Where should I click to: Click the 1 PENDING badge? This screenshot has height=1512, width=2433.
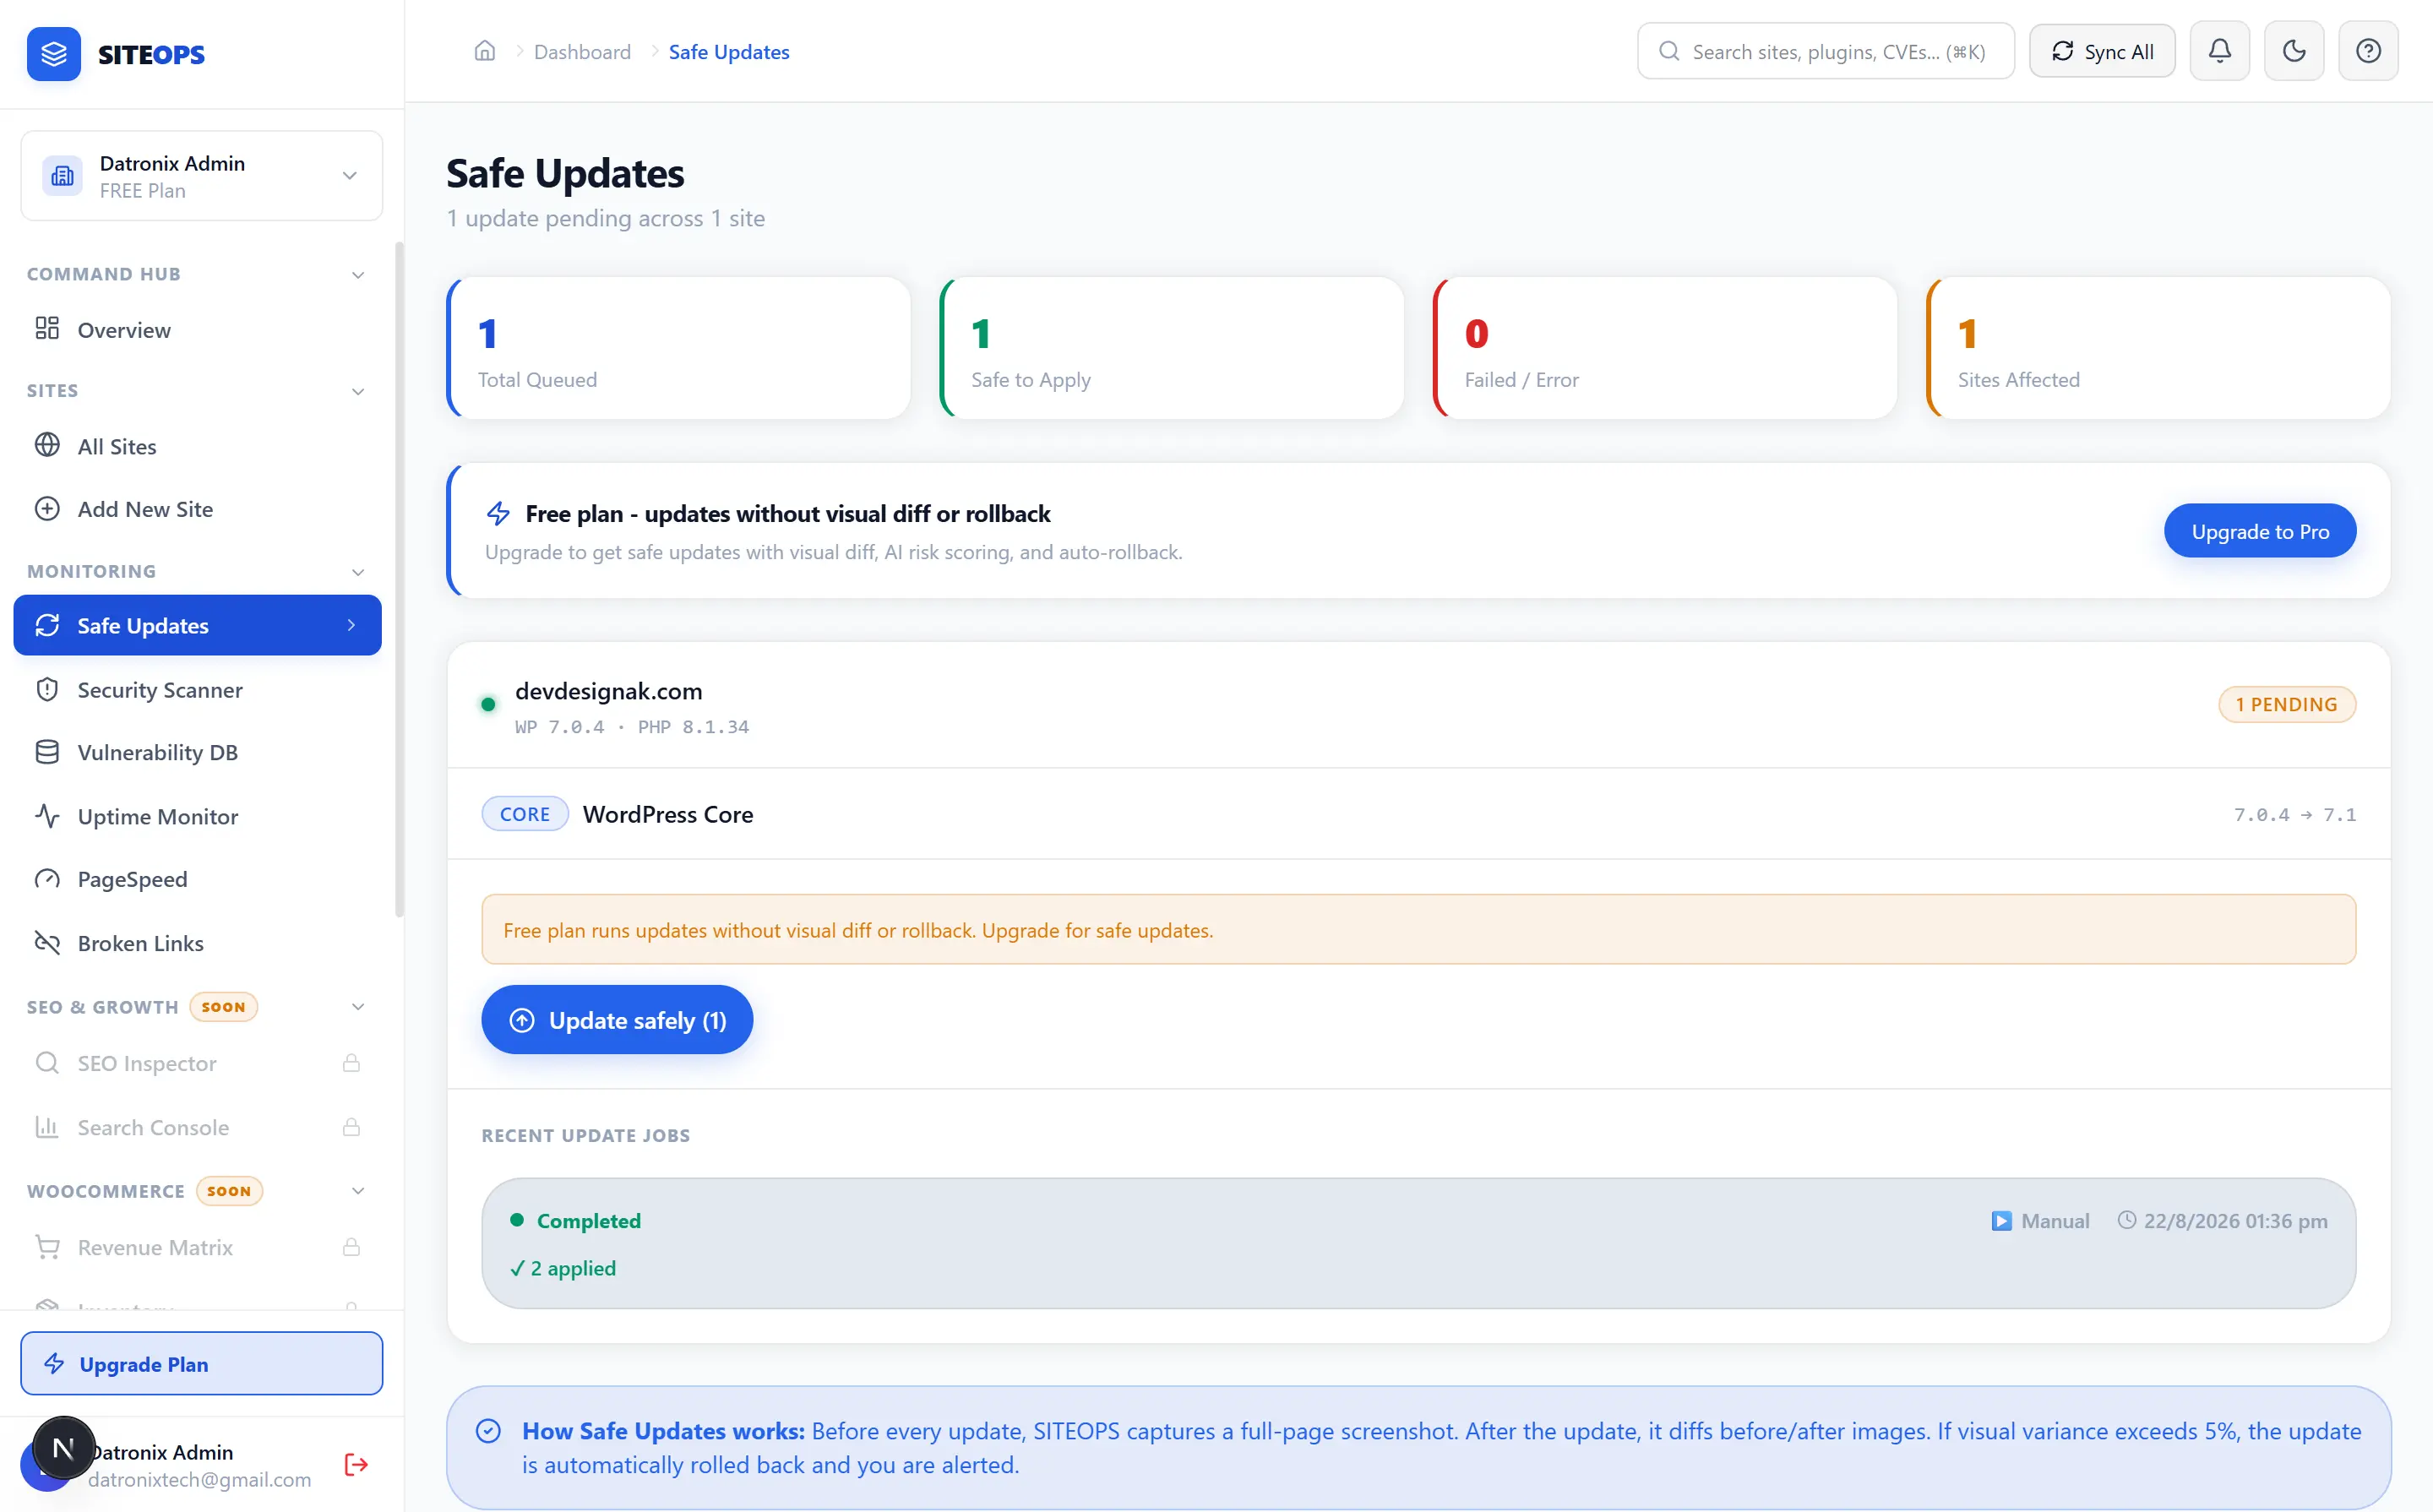(2287, 705)
